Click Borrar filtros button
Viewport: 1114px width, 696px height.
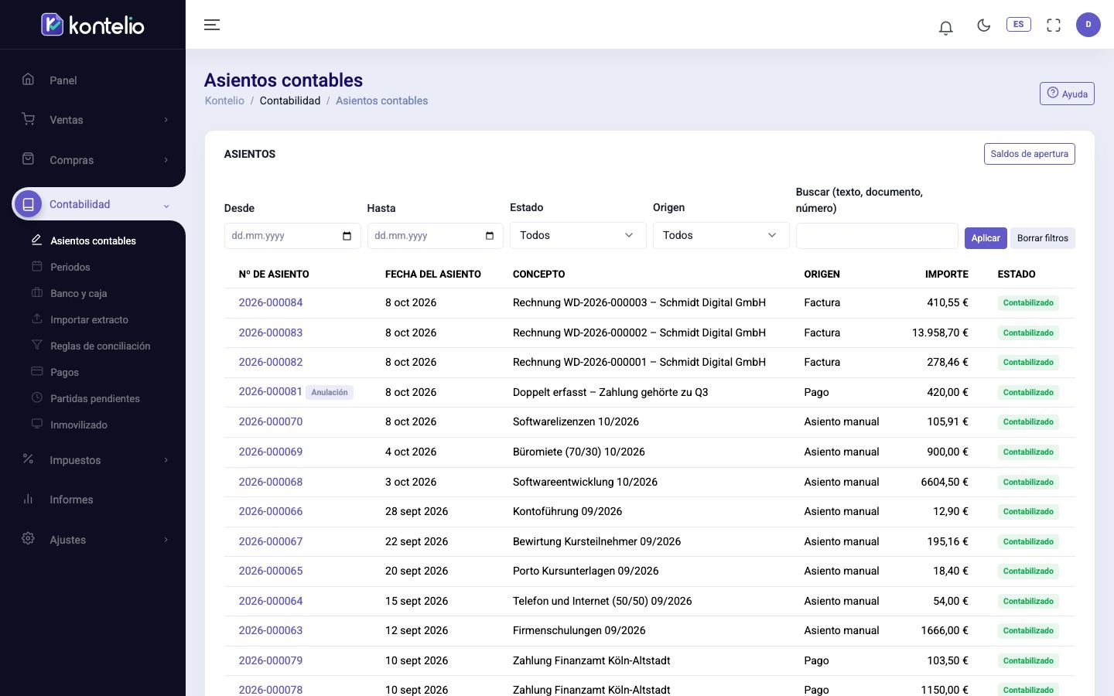pyautogui.click(x=1043, y=237)
